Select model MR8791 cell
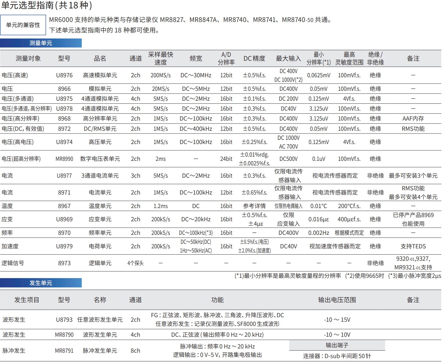Image resolution: width=442 pixels, height=362 pixels. coord(64,351)
